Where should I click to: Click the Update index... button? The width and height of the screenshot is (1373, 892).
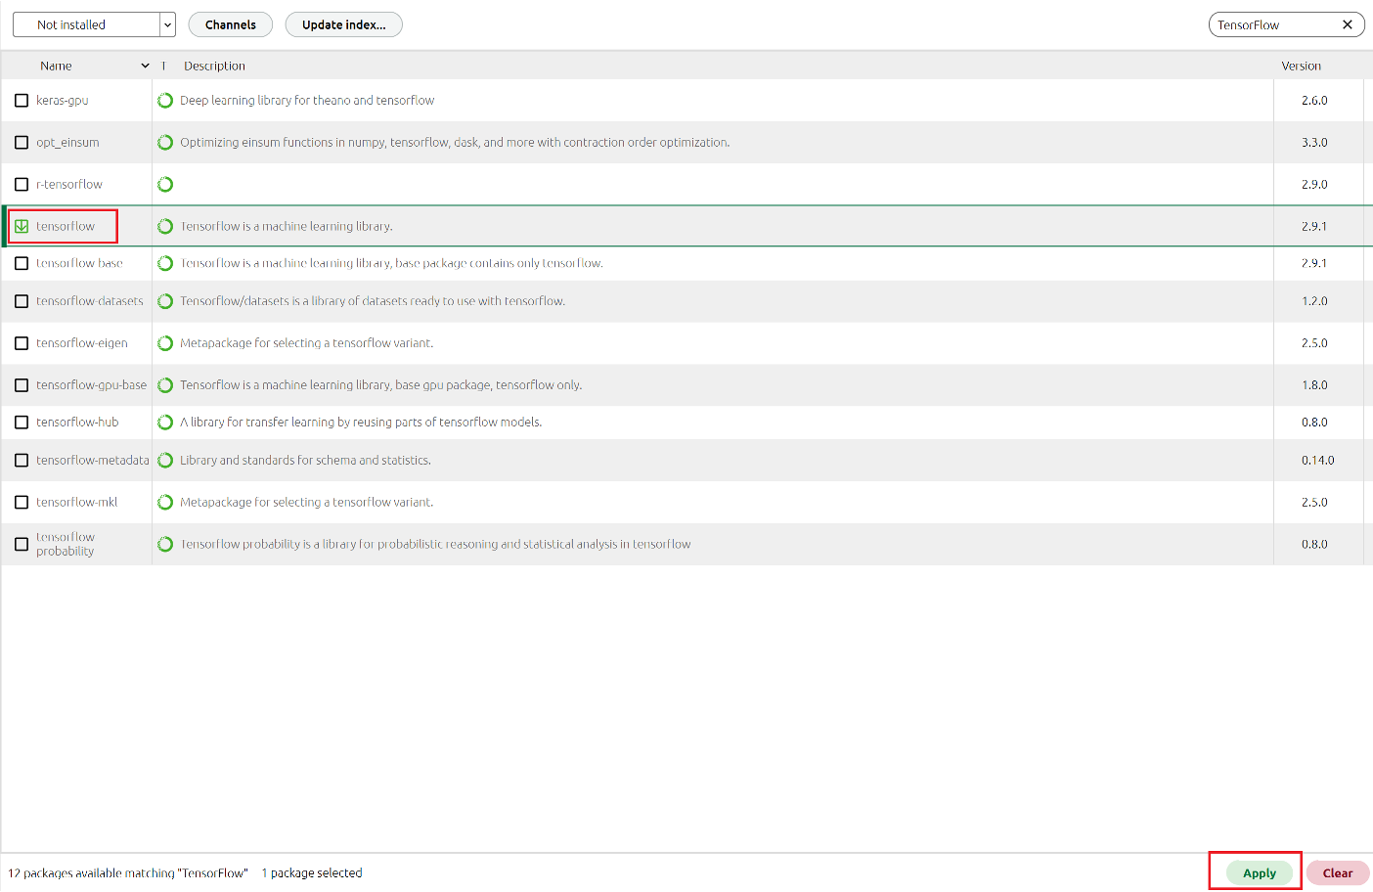pyautogui.click(x=344, y=24)
